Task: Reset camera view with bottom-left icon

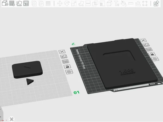Action: tap(11, 119)
